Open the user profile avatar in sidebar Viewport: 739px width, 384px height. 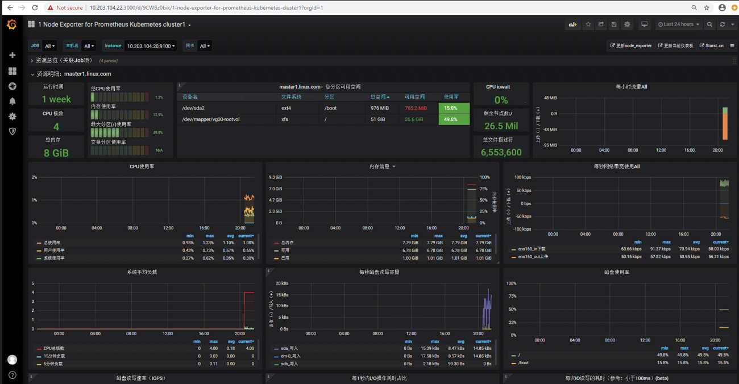pos(12,360)
